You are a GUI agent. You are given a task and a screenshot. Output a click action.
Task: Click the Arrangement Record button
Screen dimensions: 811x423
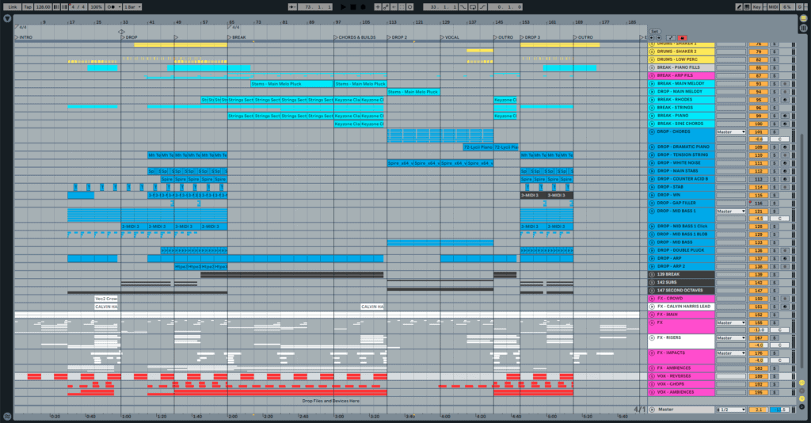(364, 6)
